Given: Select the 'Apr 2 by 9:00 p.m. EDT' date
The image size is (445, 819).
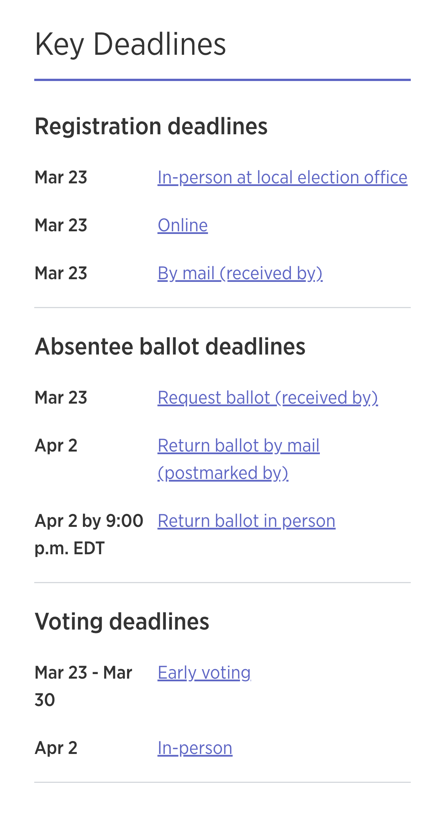Looking at the screenshot, I should 89,534.
